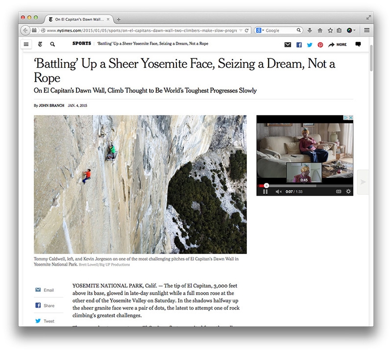Open a new browser tab
This screenshot has height=352, width=392.
click(x=119, y=19)
